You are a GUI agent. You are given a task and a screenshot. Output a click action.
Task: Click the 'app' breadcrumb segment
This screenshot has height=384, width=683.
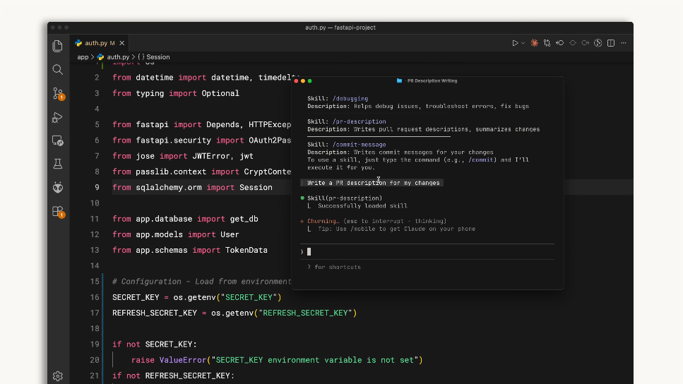point(83,57)
